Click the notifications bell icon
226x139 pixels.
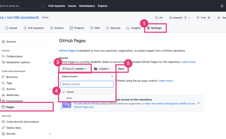coord(222,6)
